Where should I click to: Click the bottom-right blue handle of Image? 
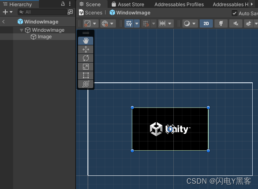208,151
